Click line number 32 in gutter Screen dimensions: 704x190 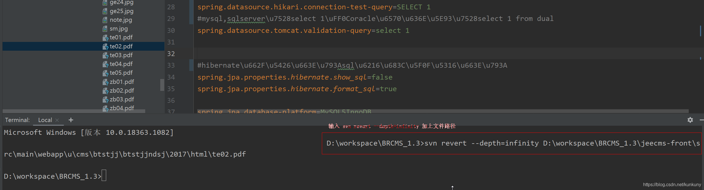(x=171, y=54)
